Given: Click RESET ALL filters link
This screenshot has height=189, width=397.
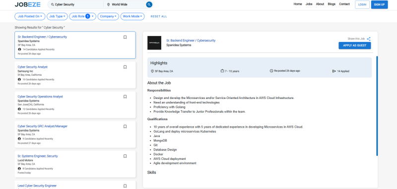Looking at the screenshot, I should coord(159,16).
